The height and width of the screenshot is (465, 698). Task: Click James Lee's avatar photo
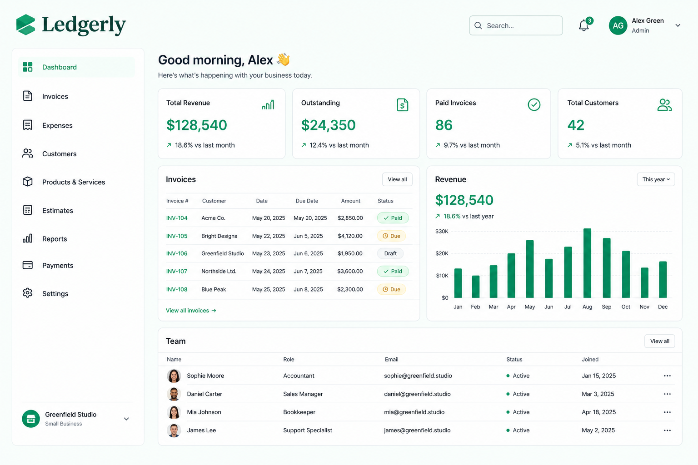click(x=174, y=430)
